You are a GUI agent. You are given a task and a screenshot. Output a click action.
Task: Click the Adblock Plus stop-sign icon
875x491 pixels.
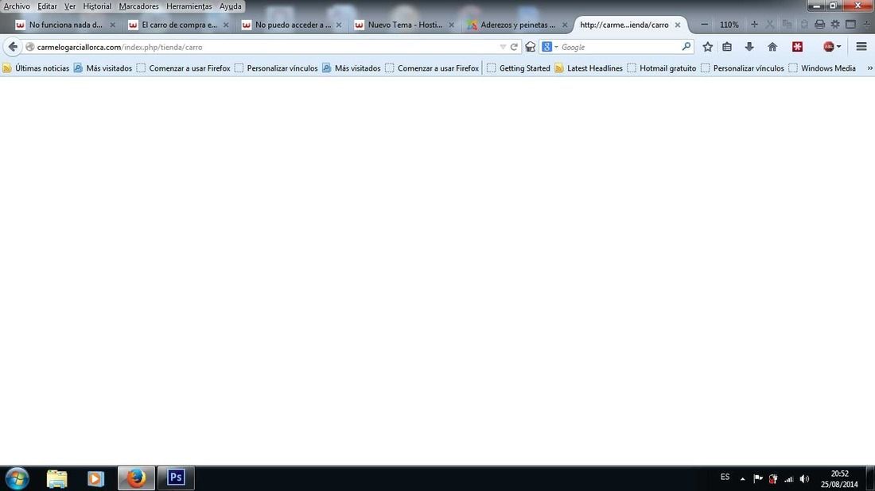(x=829, y=47)
